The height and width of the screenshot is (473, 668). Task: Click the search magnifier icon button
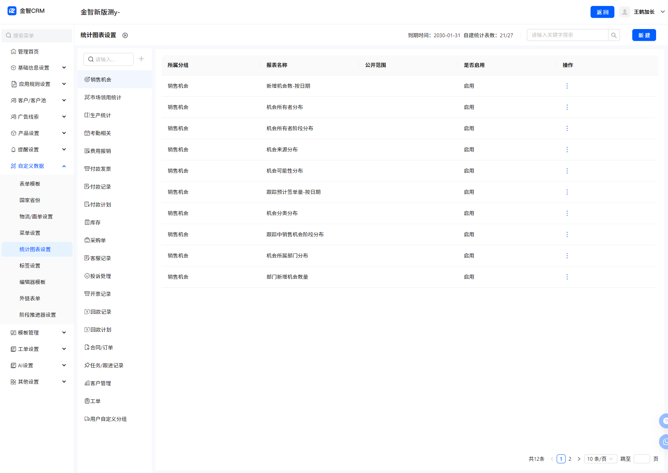[614, 35]
